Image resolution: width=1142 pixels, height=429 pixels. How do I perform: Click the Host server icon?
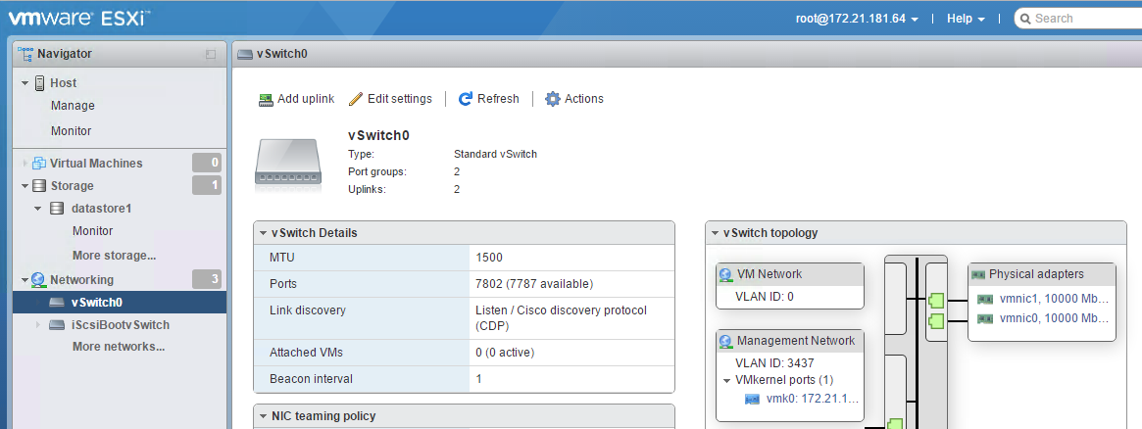tap(40, 83)
